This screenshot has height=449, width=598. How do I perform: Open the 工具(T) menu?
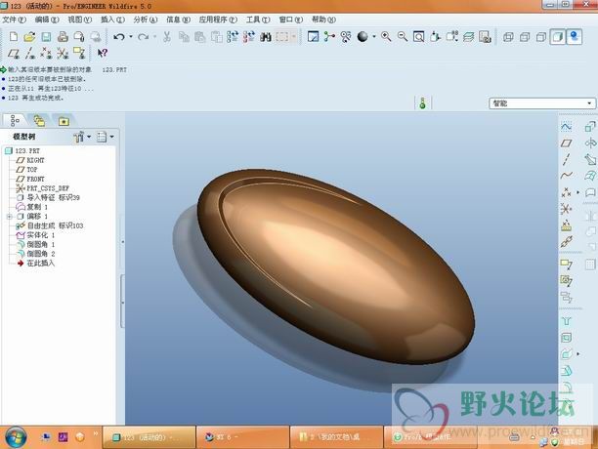pyautogui.click(x=258, y=20)
